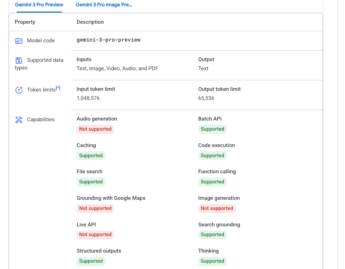
Task: Click the value 65,536
Action: coord(206,98)
